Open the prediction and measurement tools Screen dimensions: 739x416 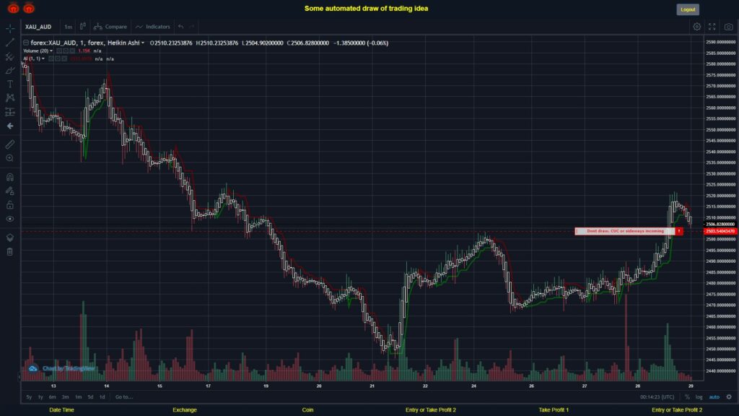tap(10, 112)
